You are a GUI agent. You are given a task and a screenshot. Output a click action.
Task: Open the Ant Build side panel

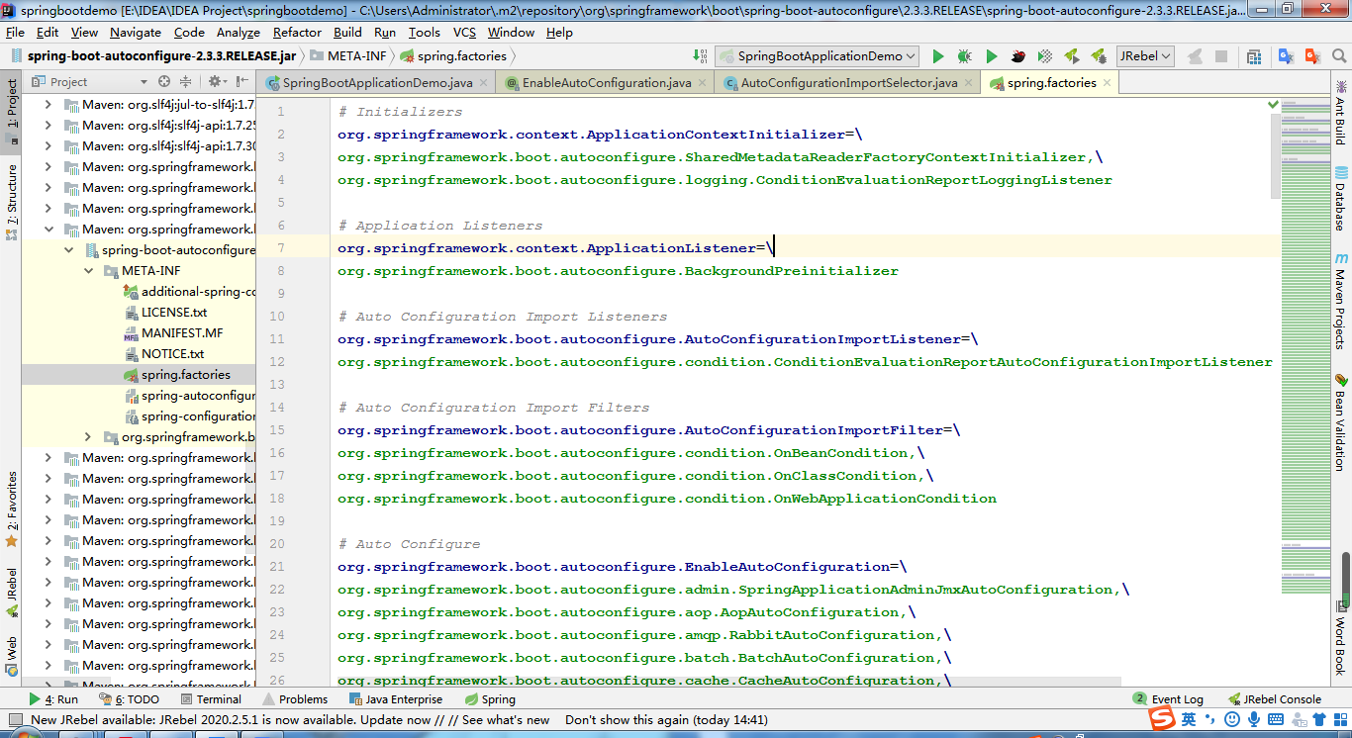click(x=1340, y=112)
